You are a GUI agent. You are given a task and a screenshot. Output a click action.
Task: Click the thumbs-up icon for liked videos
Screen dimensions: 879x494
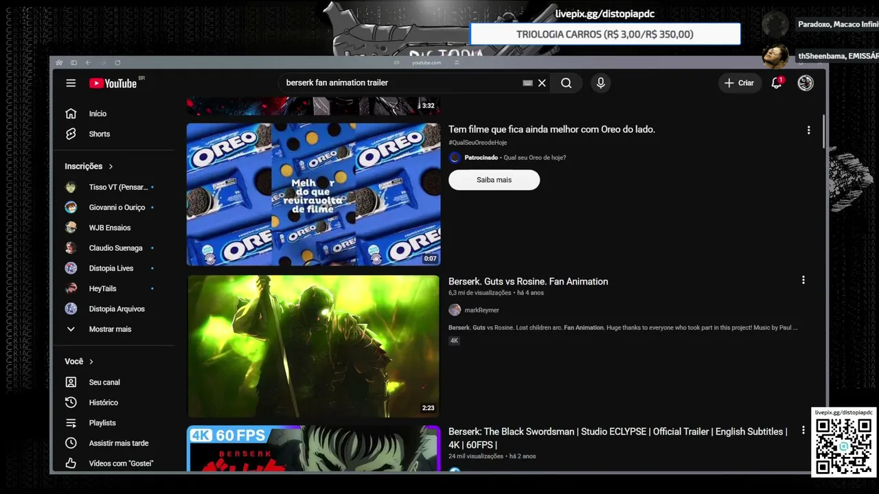pos(71,464)
